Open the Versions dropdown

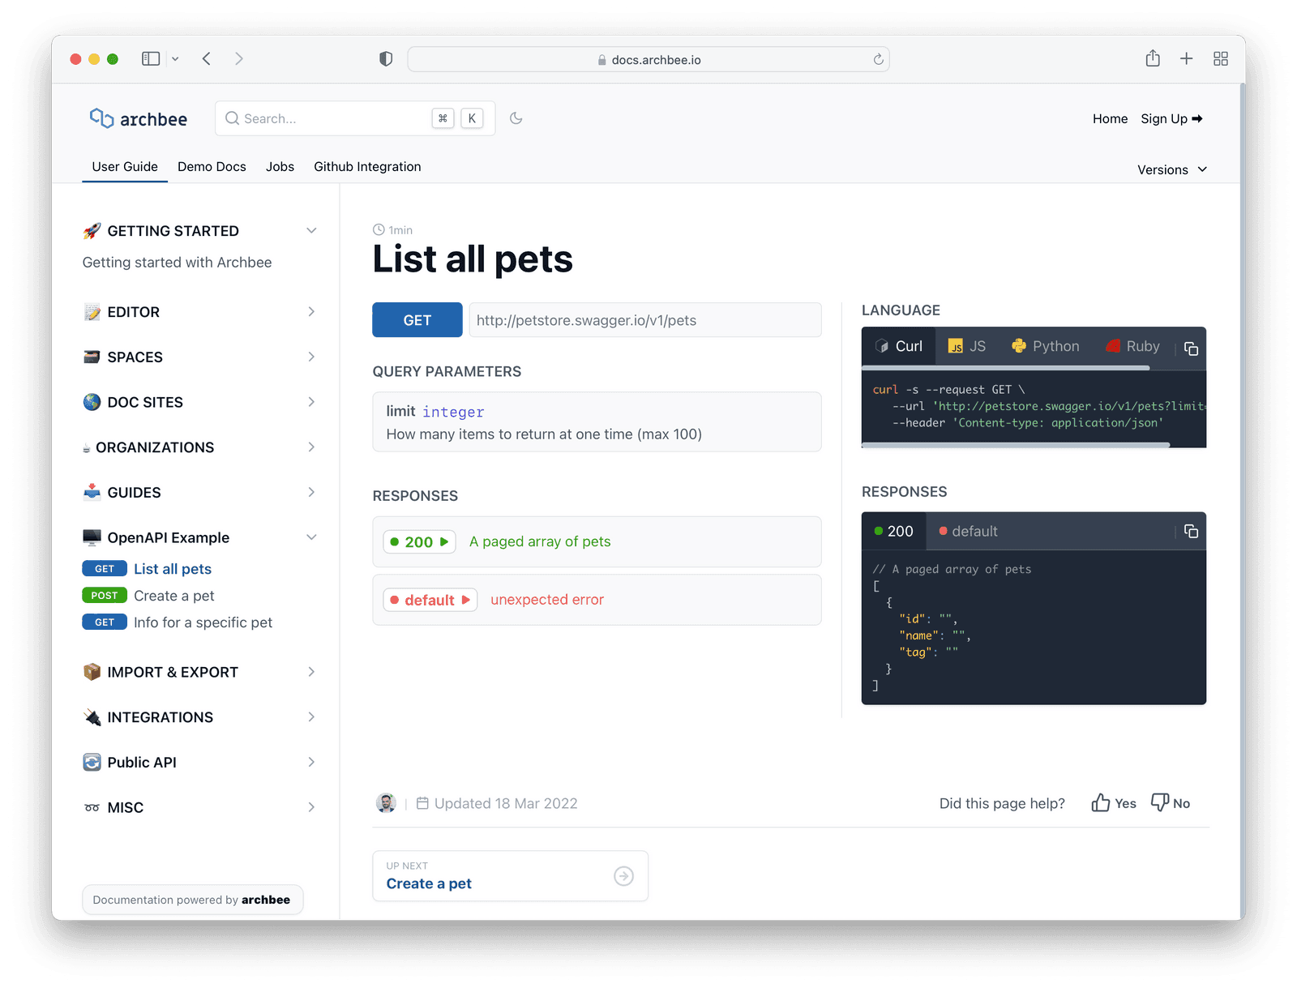tap(1171, 169)
